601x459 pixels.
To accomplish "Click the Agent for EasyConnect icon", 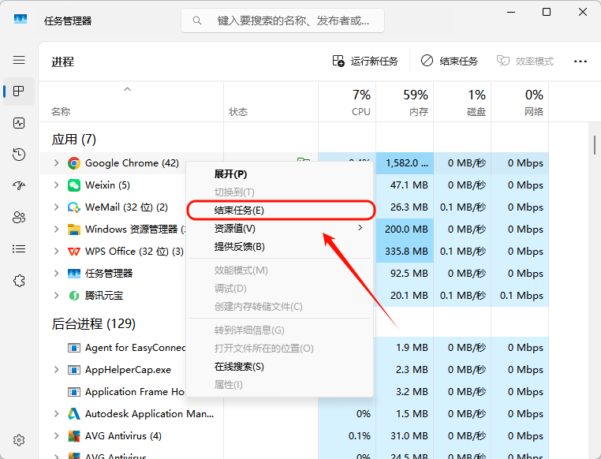I will point(74,348).
